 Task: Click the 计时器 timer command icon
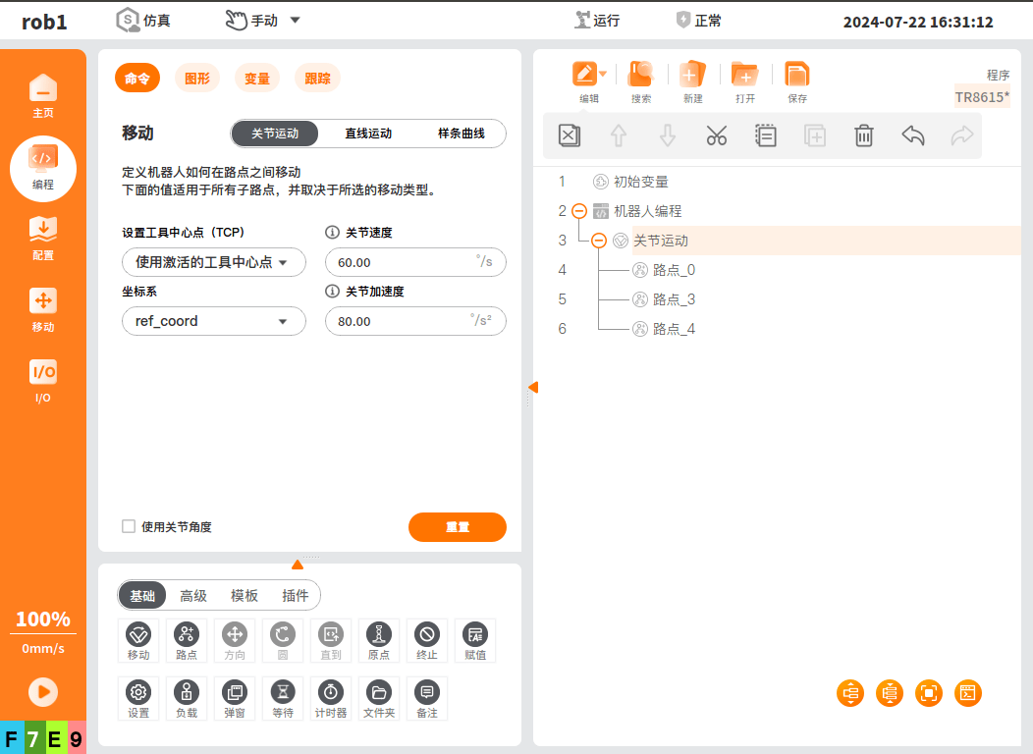click(331, 698)
